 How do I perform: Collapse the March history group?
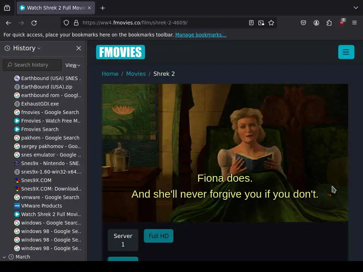[x=4, y=257]
